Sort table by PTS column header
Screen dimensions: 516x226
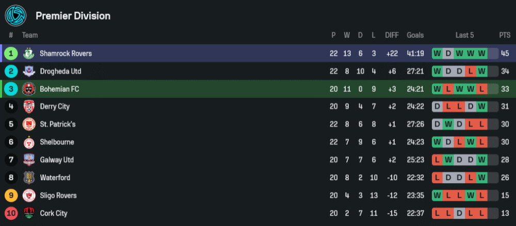(504, 35)
